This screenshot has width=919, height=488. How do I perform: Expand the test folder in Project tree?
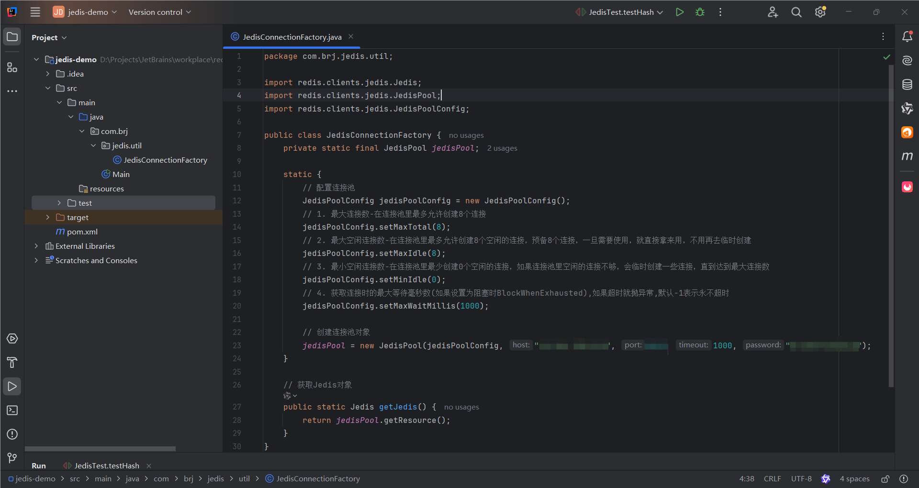(59, 203)
